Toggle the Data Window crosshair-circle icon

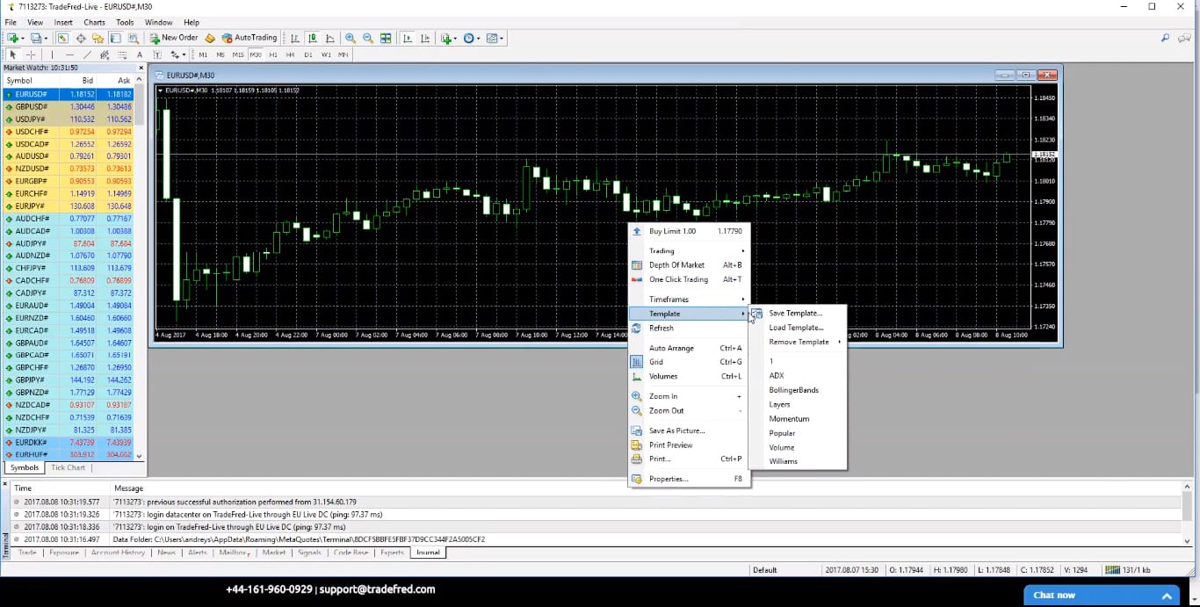[x=81, y=38]
